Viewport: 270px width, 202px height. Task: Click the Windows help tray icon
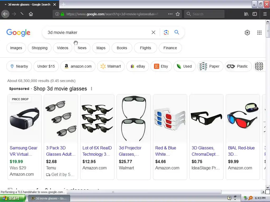tap(229, 198)
